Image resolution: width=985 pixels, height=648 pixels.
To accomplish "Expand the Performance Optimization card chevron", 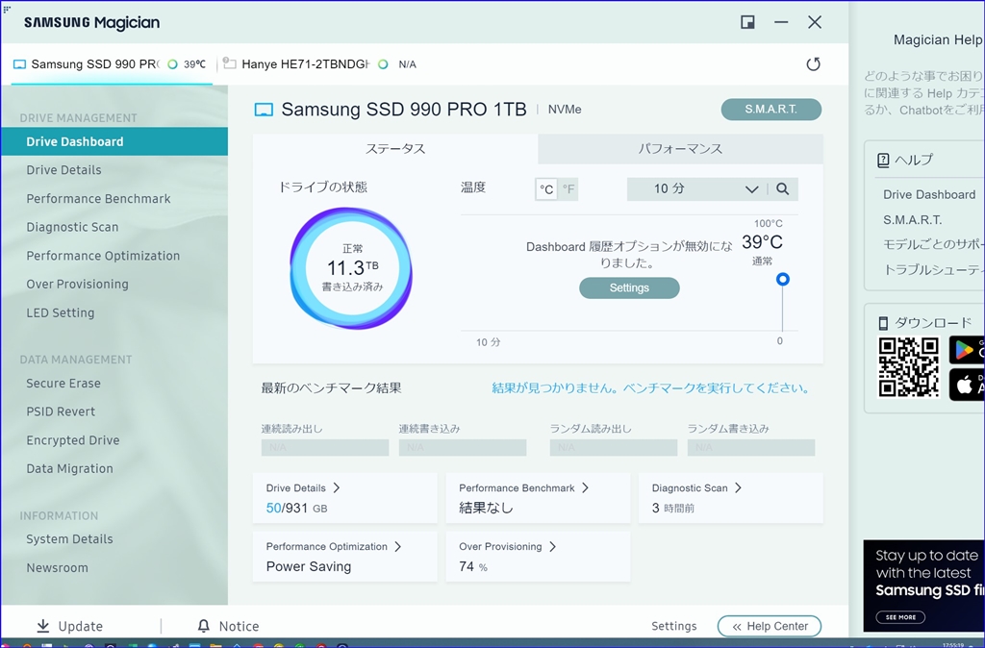I will [x=397, y=546].
